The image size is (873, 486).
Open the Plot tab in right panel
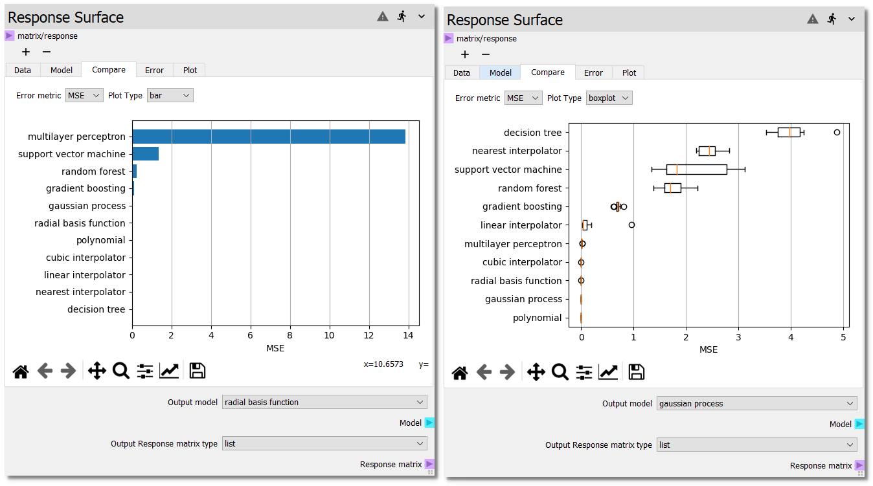pos(629,72)
